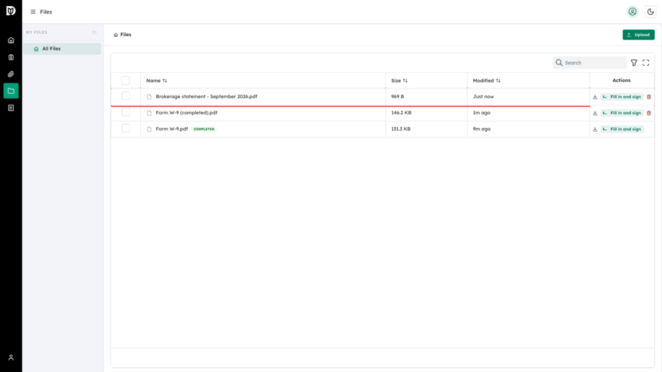This screenshot has width=662, height=372.
Task: Click the 146.2 KB size cell
Action: coord(401,112)
